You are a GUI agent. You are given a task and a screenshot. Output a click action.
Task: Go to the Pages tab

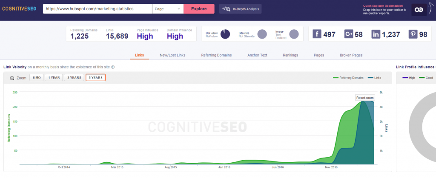pos(318,55)
